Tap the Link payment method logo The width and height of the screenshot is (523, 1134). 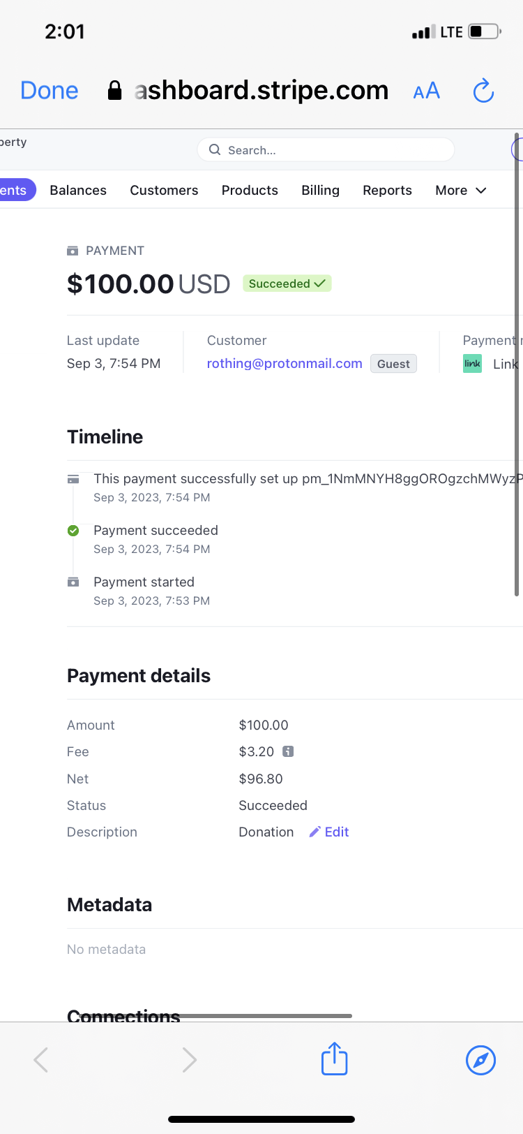click(x=472, y=364)
